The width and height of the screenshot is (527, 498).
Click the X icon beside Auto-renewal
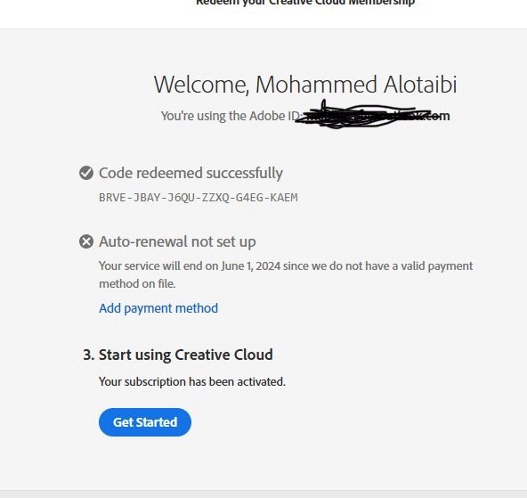(x=86, y=241)
